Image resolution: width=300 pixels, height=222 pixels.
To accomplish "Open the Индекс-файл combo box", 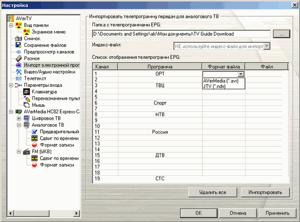I will 221,46.
